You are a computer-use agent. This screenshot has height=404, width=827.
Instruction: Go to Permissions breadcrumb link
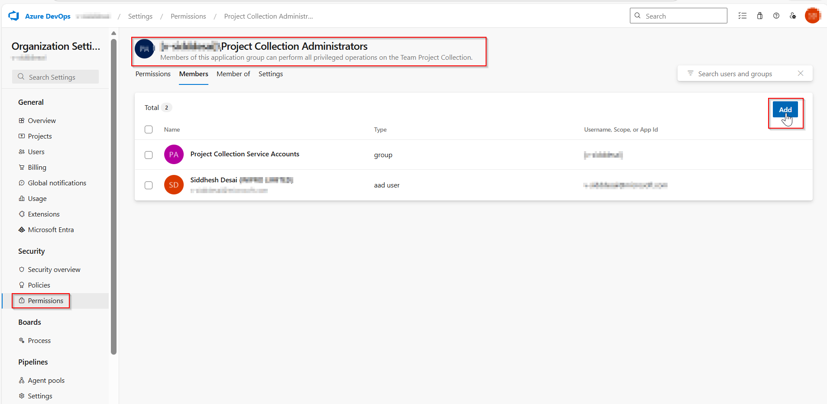tap(188, 16)
